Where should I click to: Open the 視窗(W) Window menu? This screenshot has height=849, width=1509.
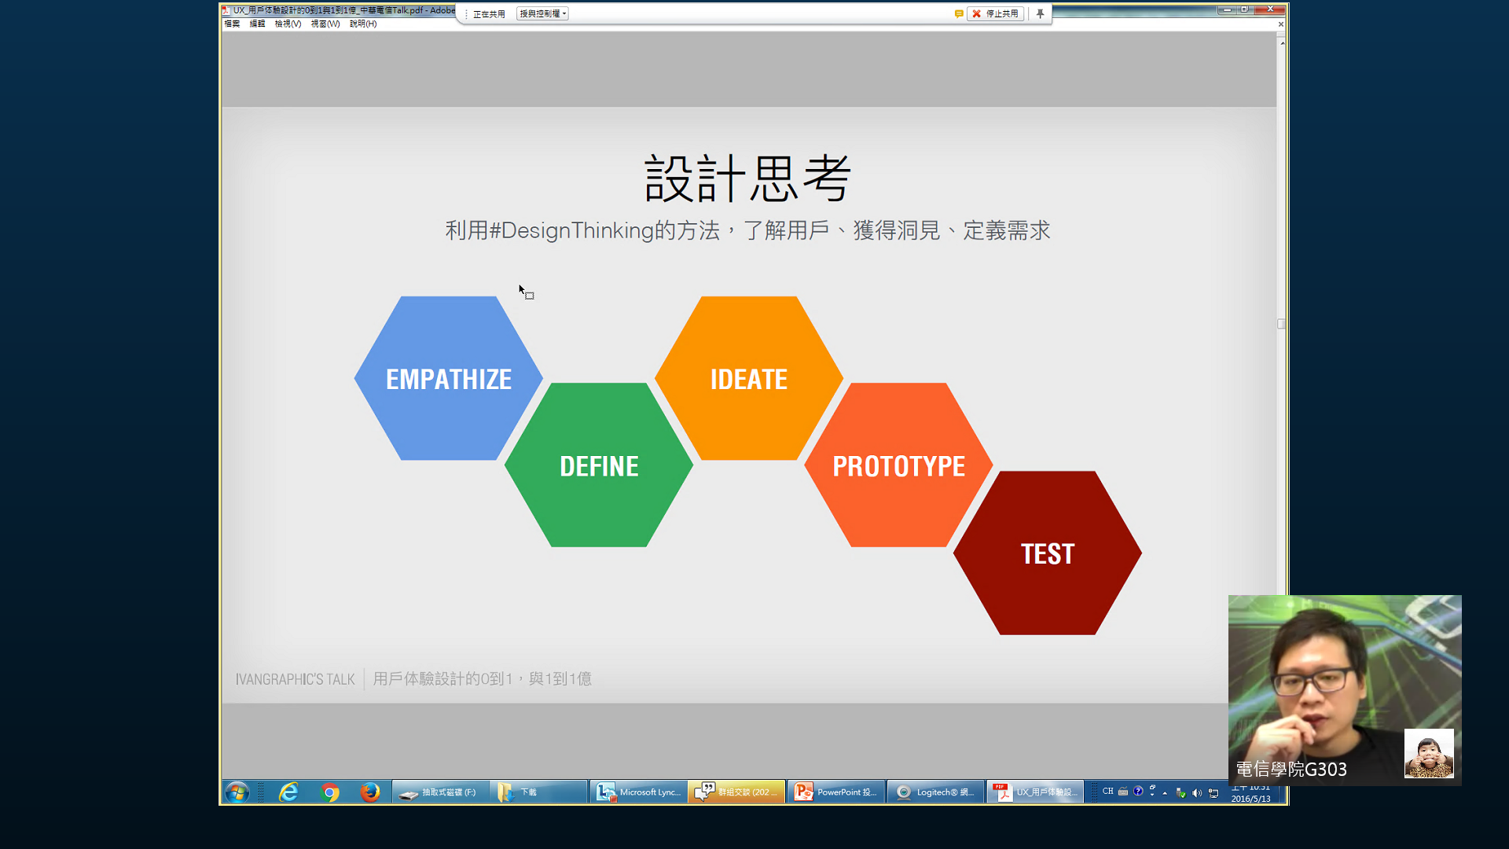click(325, 24)
